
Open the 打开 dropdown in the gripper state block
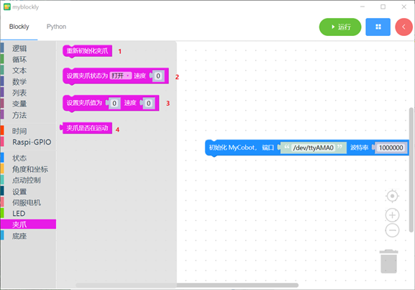121,76
